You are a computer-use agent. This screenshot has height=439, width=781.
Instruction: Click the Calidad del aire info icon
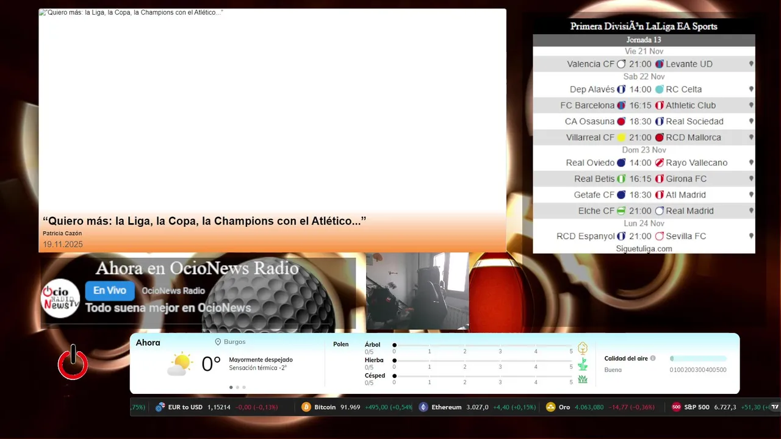pyautogui.click(x=653, y=359)
